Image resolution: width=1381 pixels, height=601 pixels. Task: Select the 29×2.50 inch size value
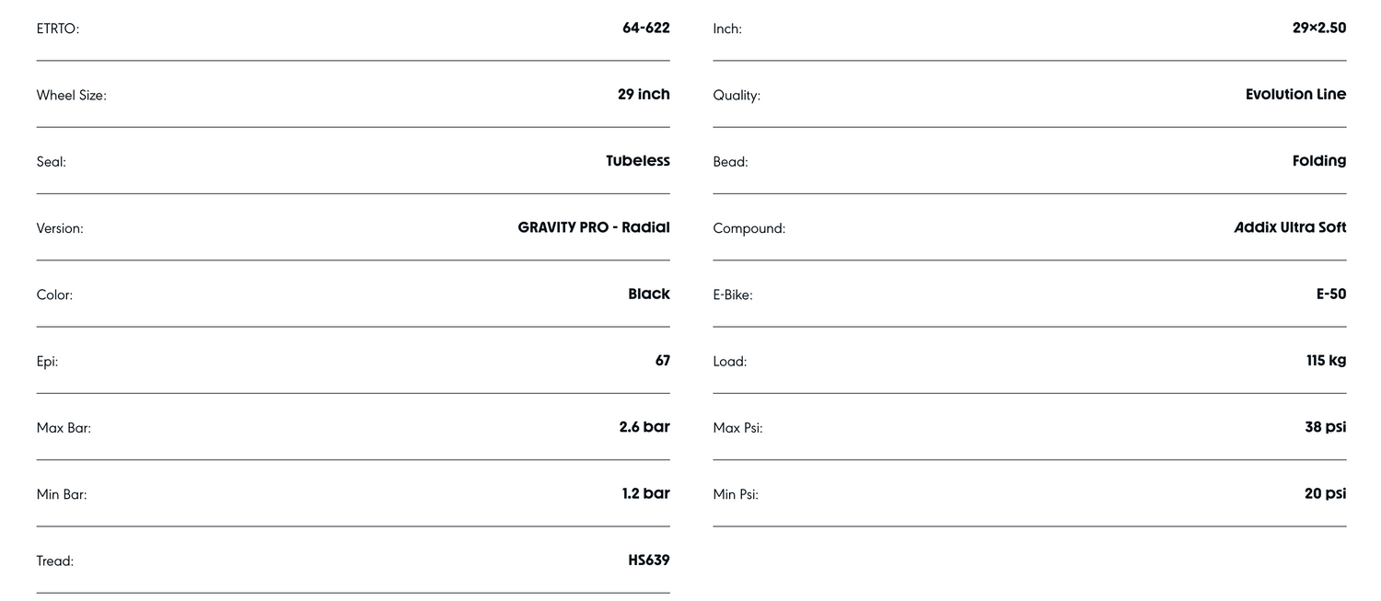tap(1318, 28)
